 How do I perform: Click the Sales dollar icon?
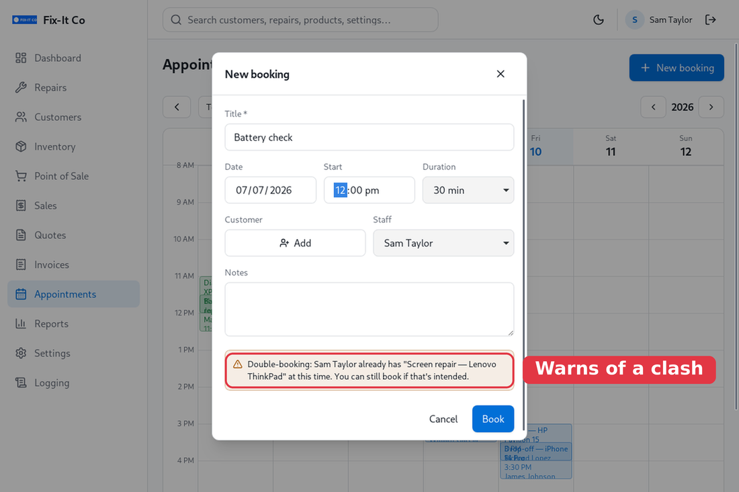21,206
